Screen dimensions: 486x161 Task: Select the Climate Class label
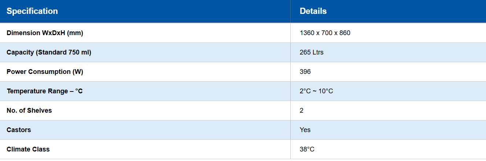pyautogui.click(x=28, y=149)
